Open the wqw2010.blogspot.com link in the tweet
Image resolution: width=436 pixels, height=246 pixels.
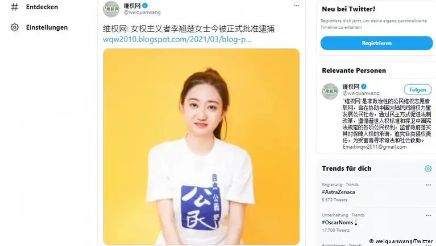tap(177, 39)
